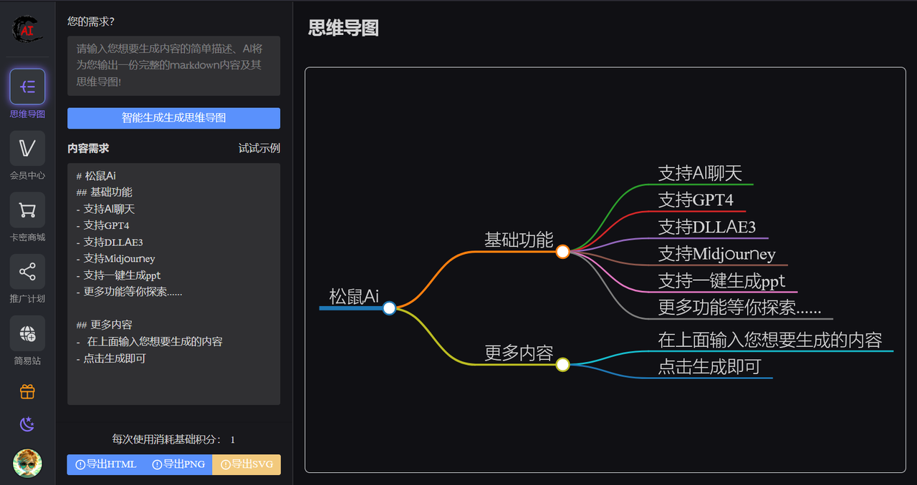This screenshot has height=485, width=917.
Task: Open the 会员中心 member center icon
Action: [27, 148]
